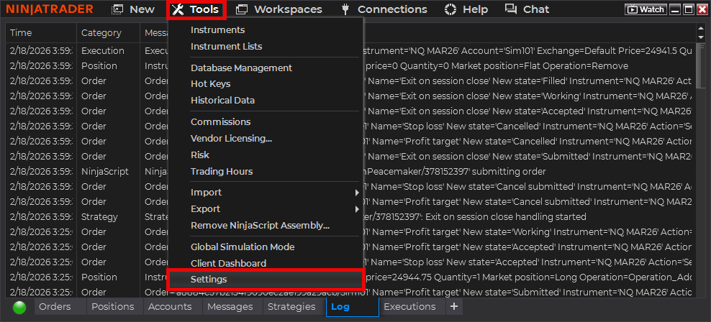Open the New menu

pyautogui.click(x=134, y=9)
